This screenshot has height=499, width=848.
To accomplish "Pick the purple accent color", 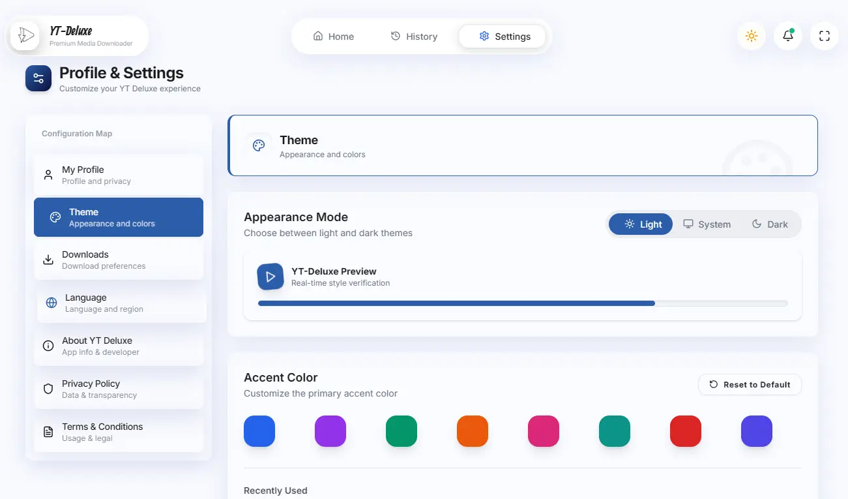I will tap(330, 431).
